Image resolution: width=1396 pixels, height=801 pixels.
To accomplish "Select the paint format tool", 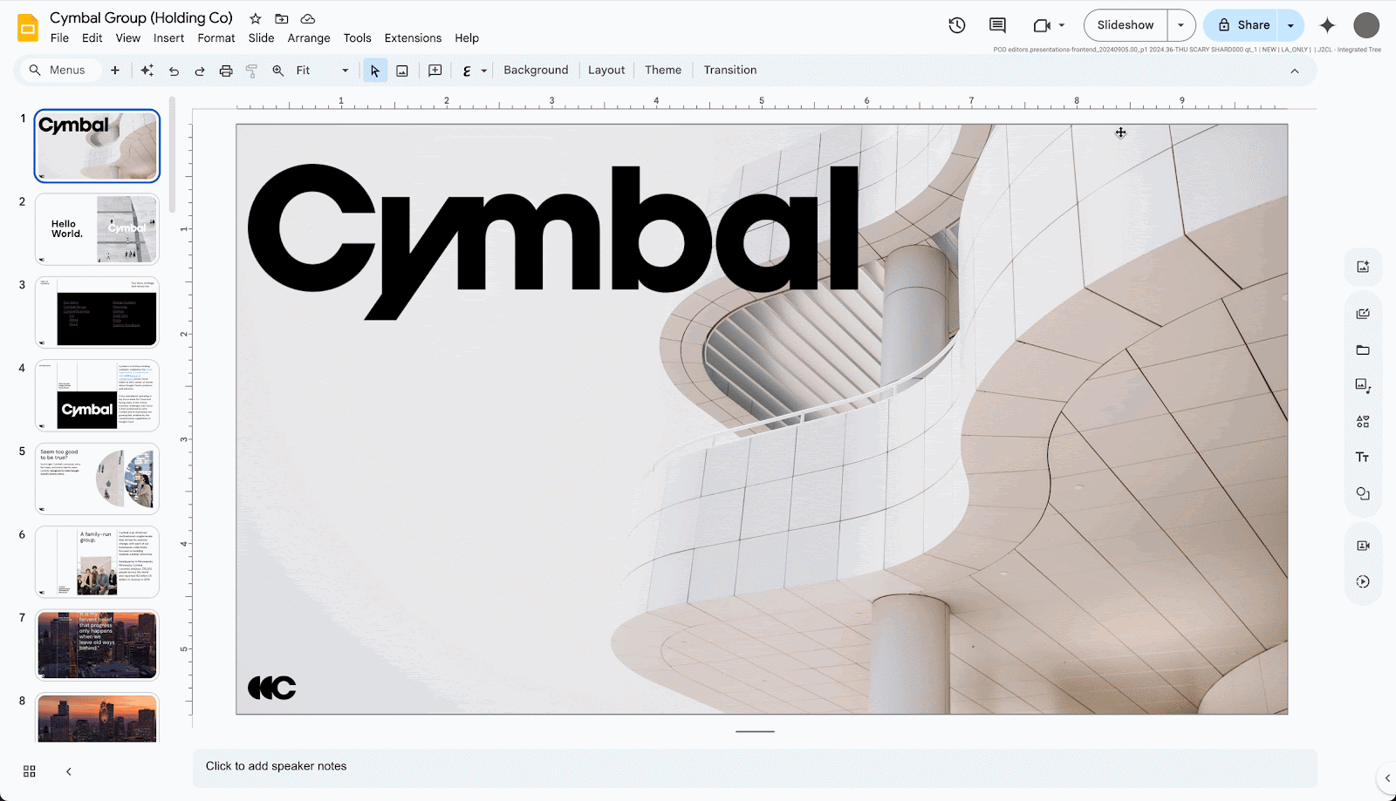I will coord(251,70).
